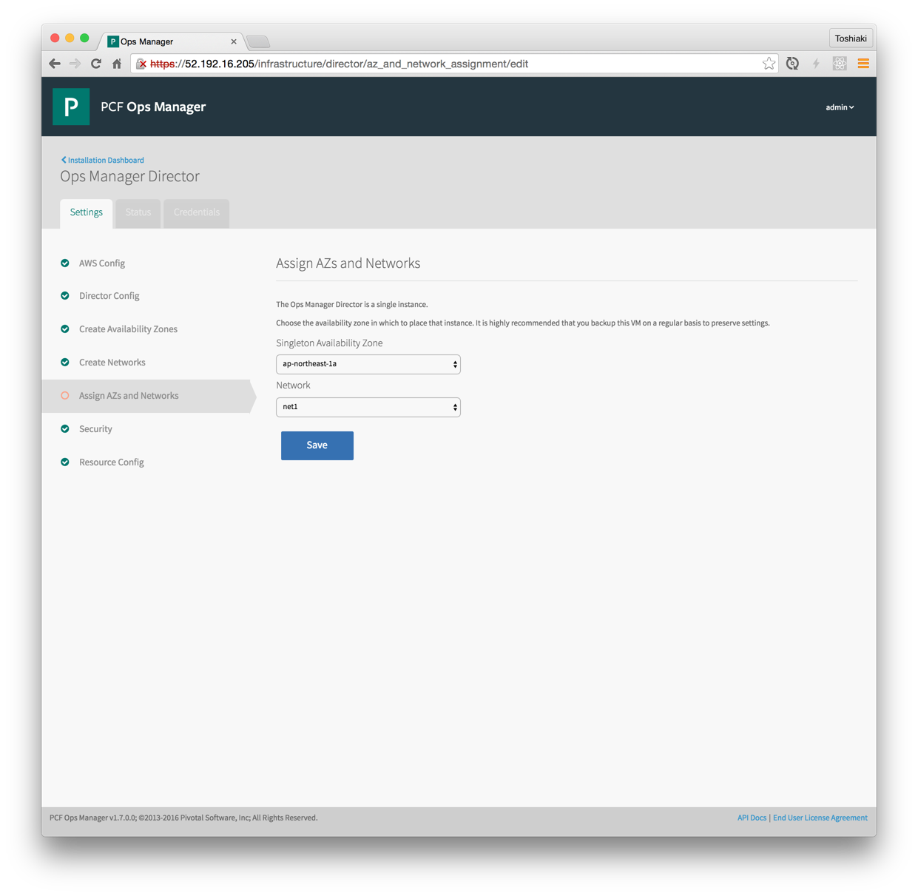Click the circular sync extension icon

pyautogui.click(x=792, y=64)
